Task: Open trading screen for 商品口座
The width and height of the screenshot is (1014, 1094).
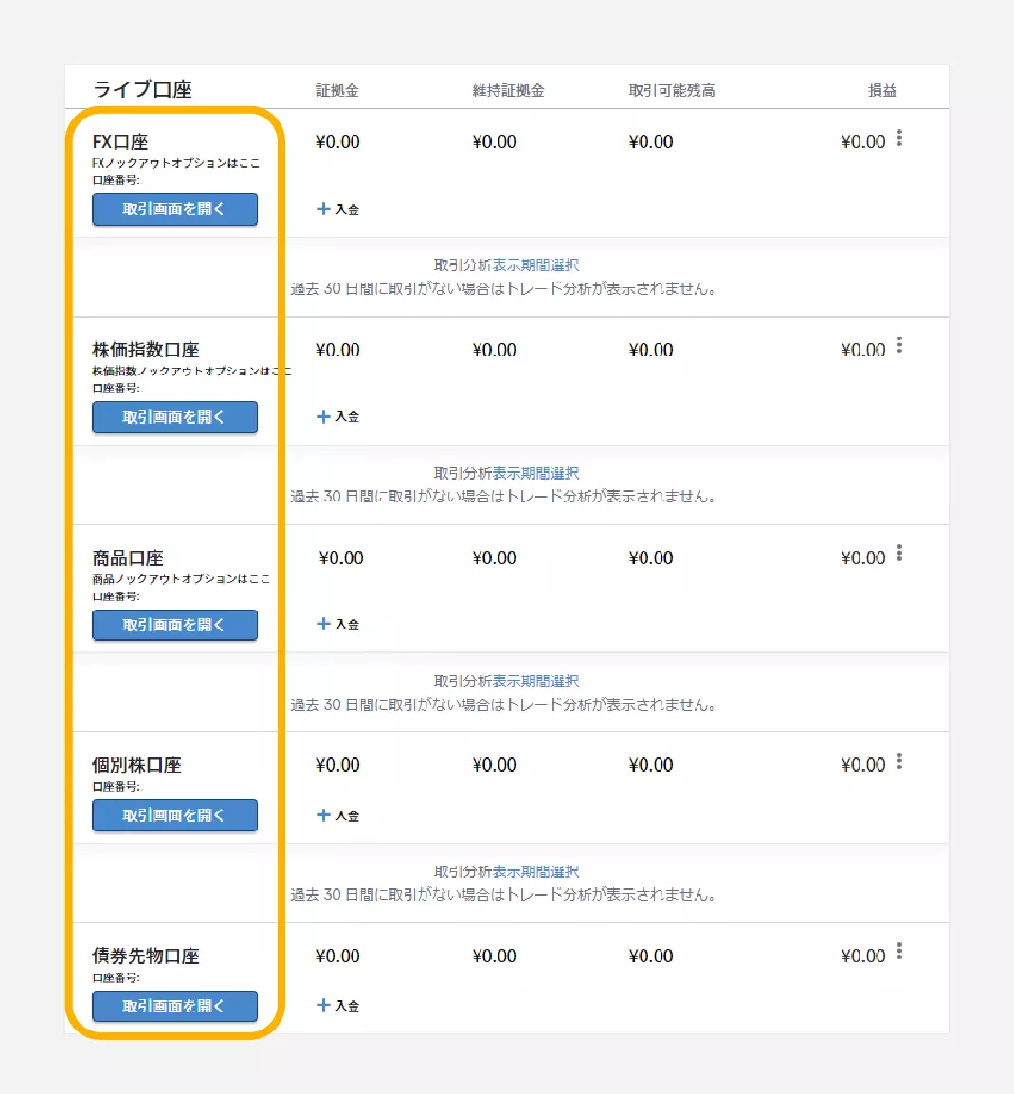Action: tap(174, 625)
